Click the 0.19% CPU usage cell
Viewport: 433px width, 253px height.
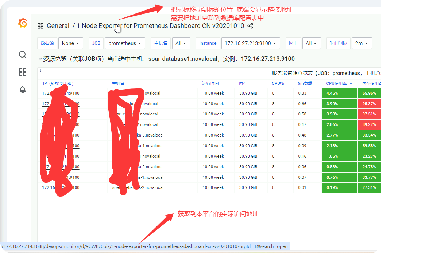tap(339, 188)
